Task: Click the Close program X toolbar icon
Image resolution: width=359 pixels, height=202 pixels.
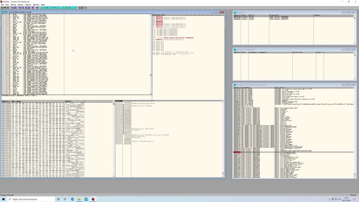Action: tap(8, 8)
